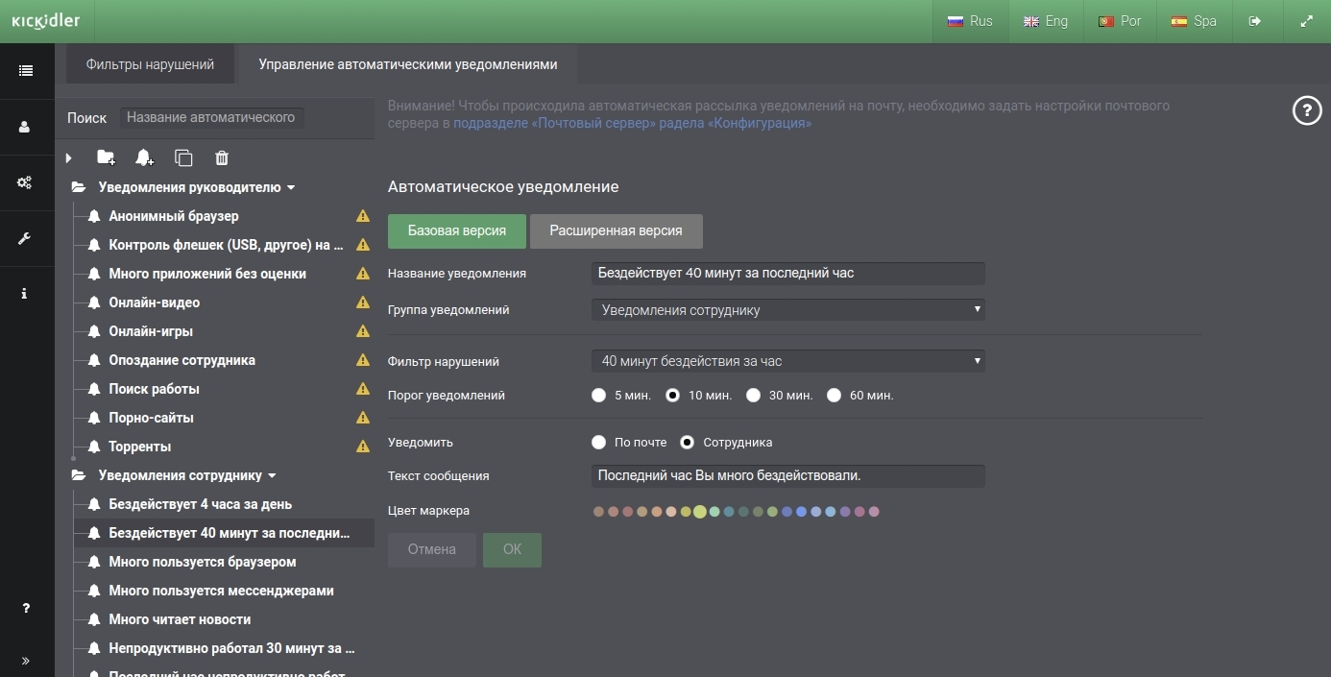1331x677 pixels.
Task: Switch to the Фильтры нарушений tab
Action: click(150, 64)
